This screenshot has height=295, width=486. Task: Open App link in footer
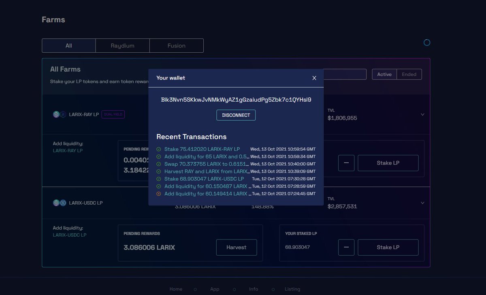pos(215,289)
